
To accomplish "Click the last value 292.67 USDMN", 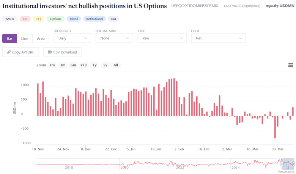I will [280, 6].
